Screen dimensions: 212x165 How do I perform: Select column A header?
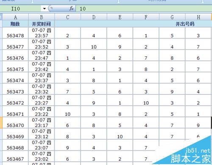(x=15, y=17)
